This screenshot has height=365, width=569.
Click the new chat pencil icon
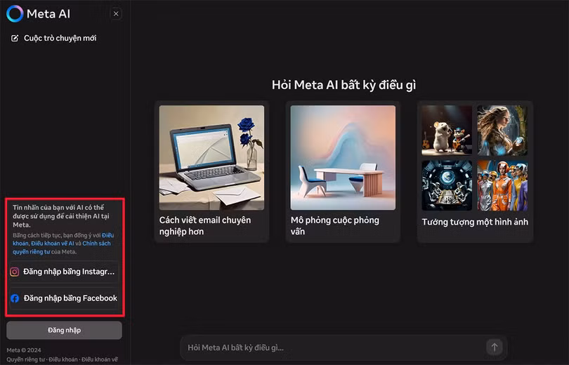click(x=15, y=38)
